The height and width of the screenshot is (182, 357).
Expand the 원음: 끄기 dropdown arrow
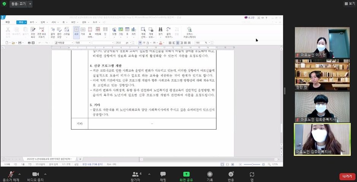(x=30, y=4)
